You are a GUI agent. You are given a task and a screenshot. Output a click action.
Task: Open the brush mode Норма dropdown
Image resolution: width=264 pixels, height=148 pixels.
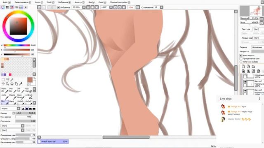coord(10,109)
